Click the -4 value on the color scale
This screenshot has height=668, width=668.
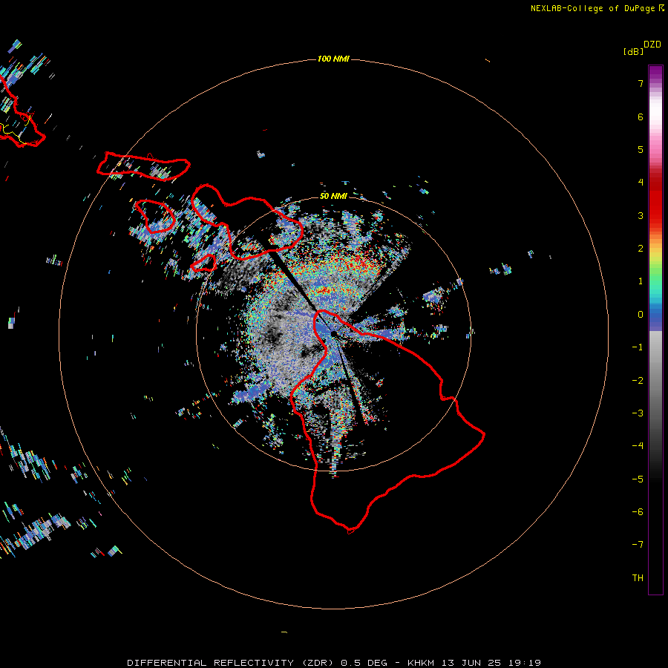point(638,446)
